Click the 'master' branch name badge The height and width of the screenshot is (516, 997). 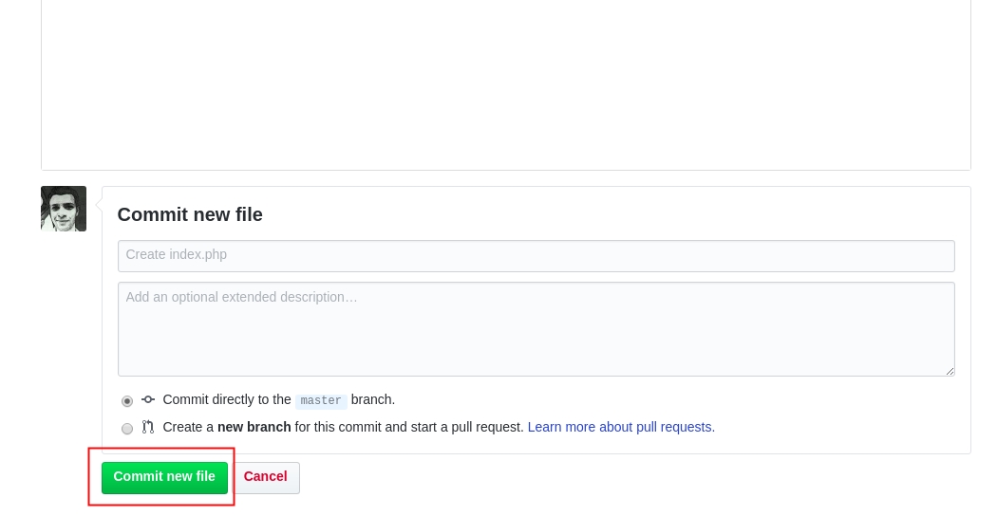pyautogui.click(x=321, y=401)
